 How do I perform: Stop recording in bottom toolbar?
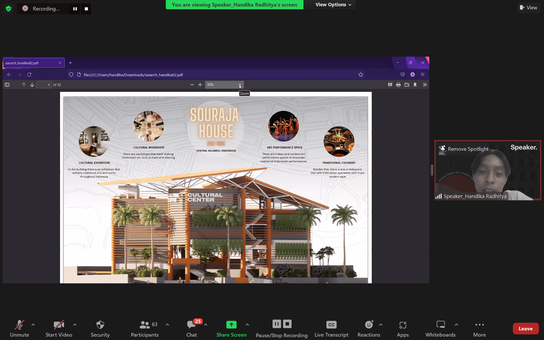tap(287, 324)
